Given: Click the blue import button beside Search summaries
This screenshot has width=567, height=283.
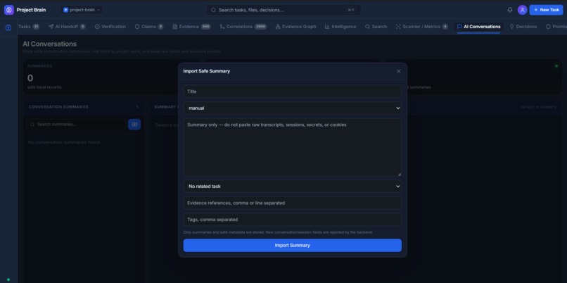Looking at the screenshot, I should pos(134,125).
